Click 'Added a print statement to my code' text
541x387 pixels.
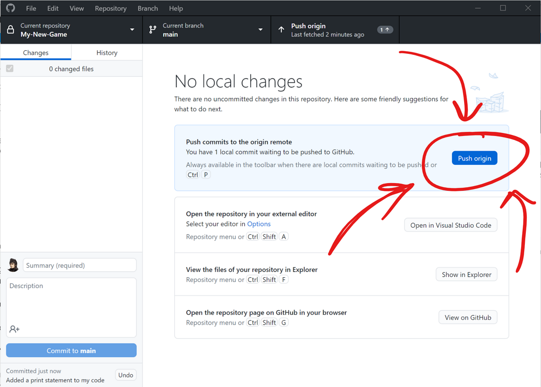(x=55, y=380)
